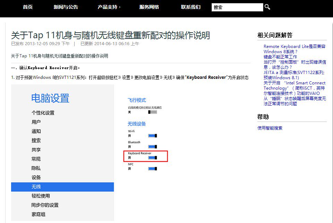Open link 从"睡眠"状态唤醒后屏幕亮度无法正常调节
This screenshot has height=223, width=333.
[294, 101]
